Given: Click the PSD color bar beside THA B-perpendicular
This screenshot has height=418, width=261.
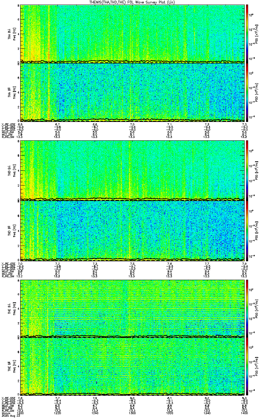Looking at the screenshot, I should click(x=247, y=34).
